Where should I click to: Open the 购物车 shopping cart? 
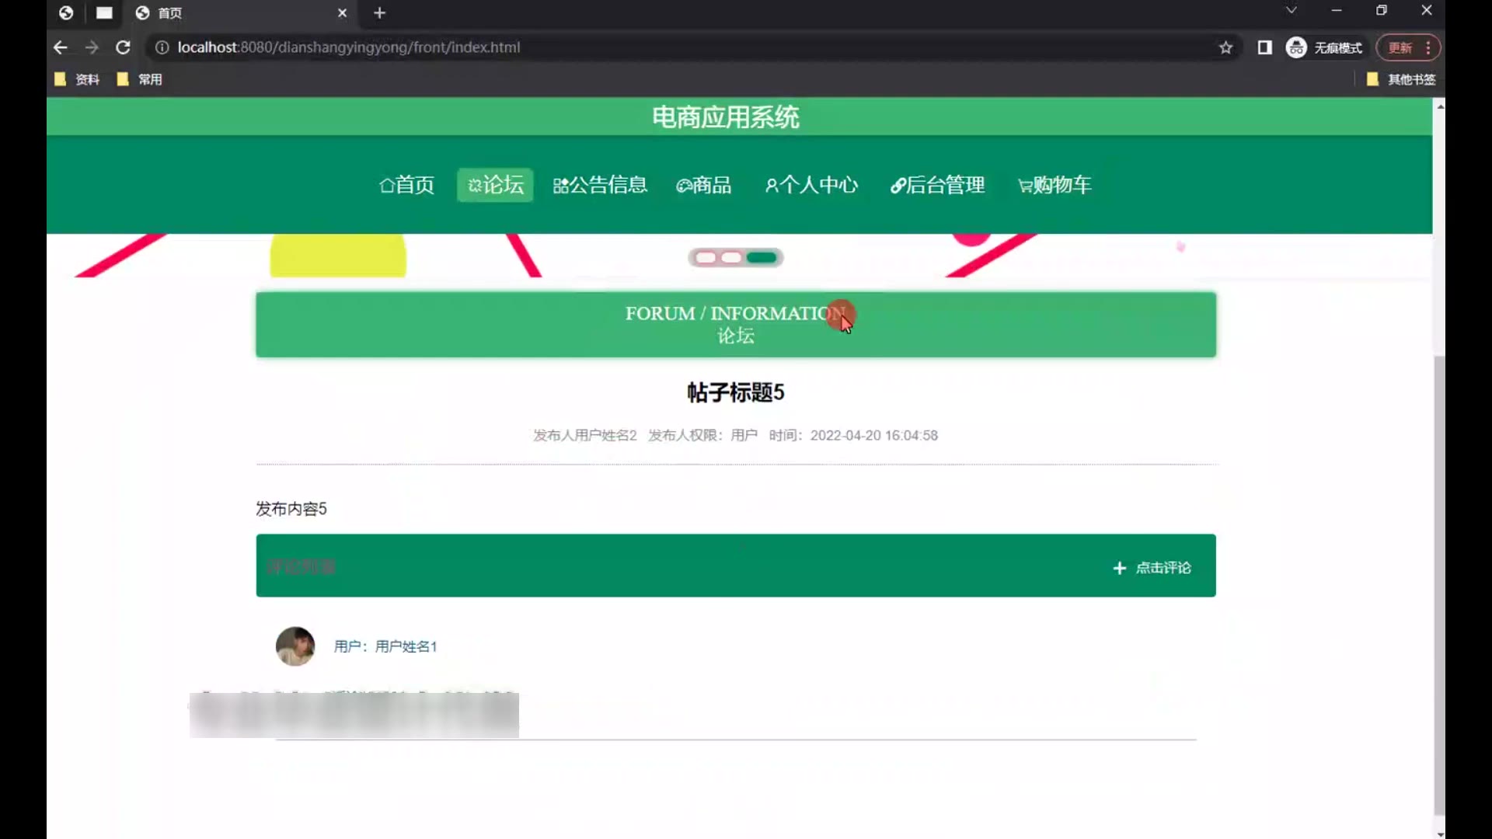click(1055, 185)
